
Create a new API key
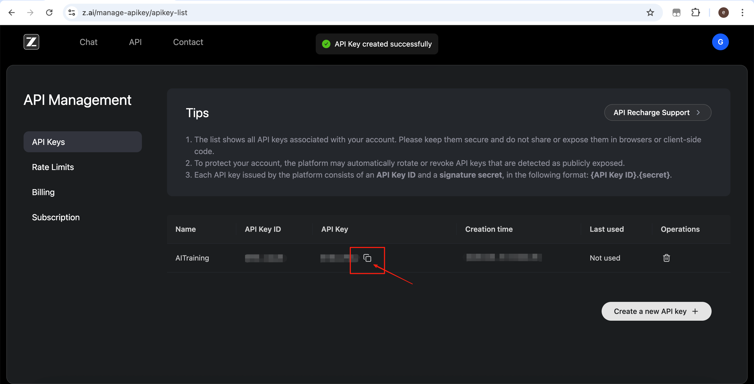(x=656, y=311)
